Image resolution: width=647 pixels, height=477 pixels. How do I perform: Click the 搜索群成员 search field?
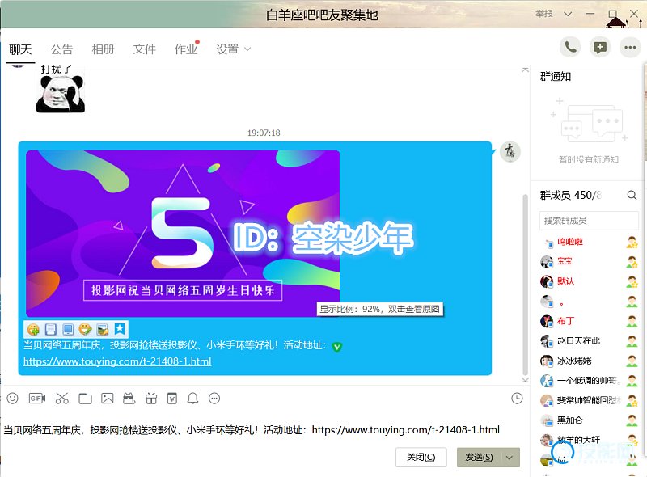(589, 221)
